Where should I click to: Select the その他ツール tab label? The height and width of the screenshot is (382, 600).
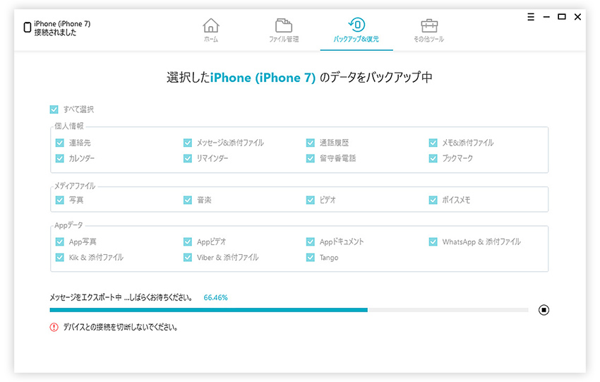[x=428, y=40]
